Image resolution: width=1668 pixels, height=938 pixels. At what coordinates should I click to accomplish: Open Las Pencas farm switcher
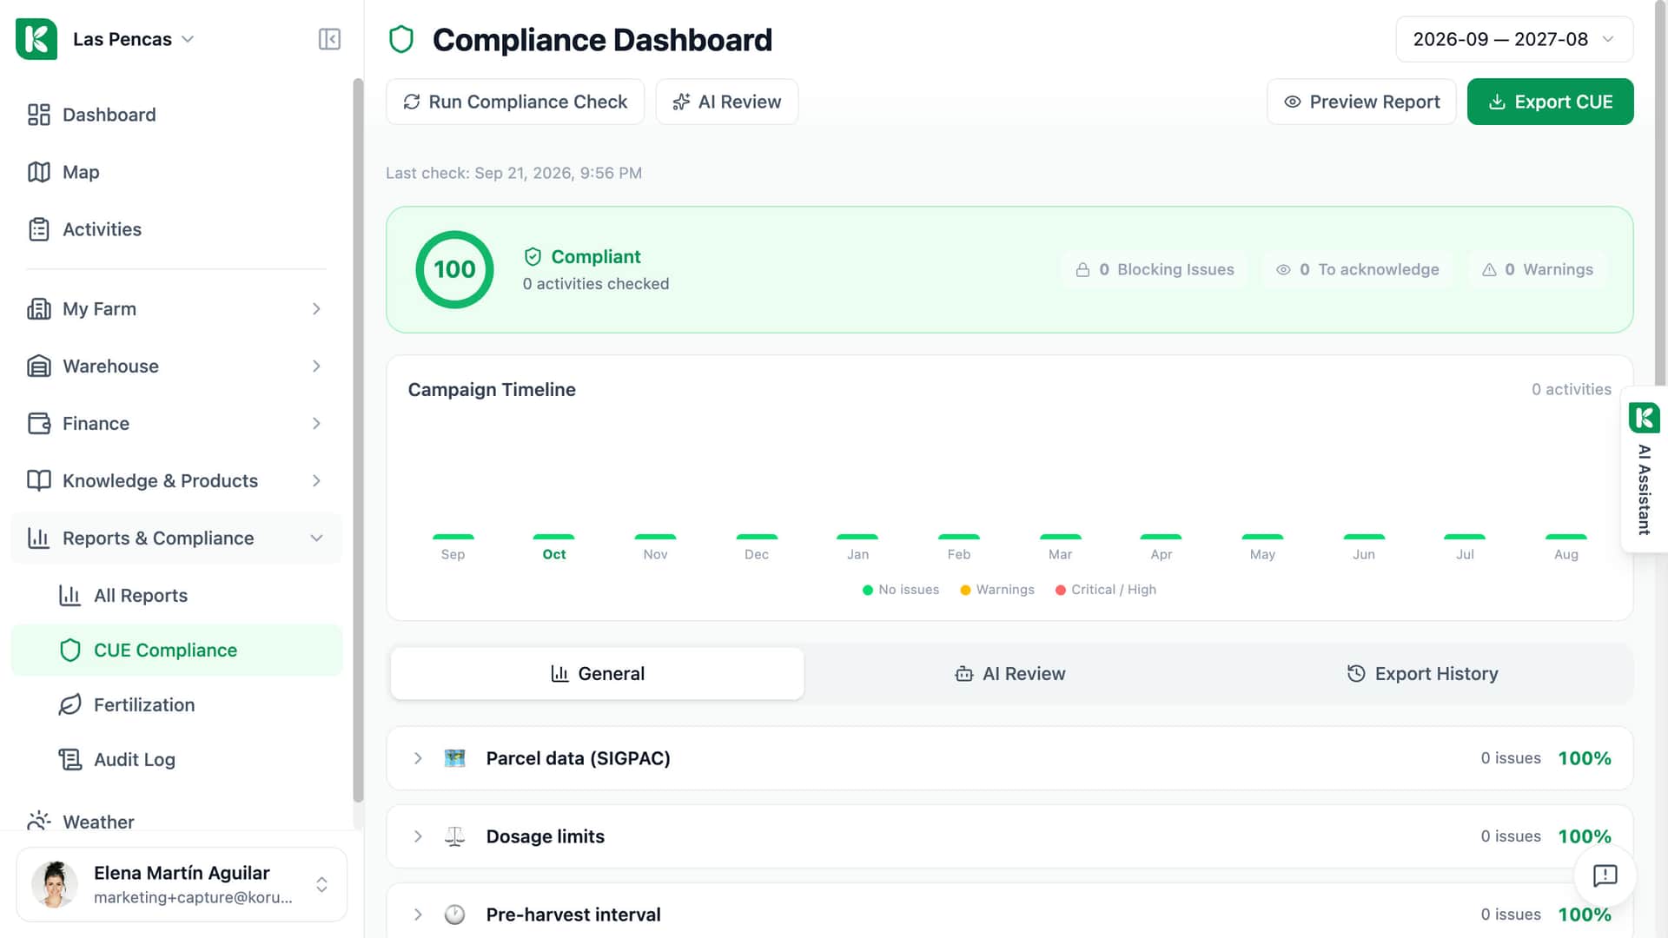pyautogui.click(x=133, y=39)
